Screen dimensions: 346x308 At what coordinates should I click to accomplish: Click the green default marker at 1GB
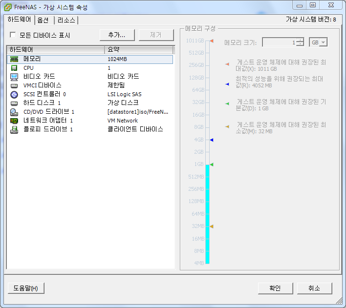click(x=212, y=164)
